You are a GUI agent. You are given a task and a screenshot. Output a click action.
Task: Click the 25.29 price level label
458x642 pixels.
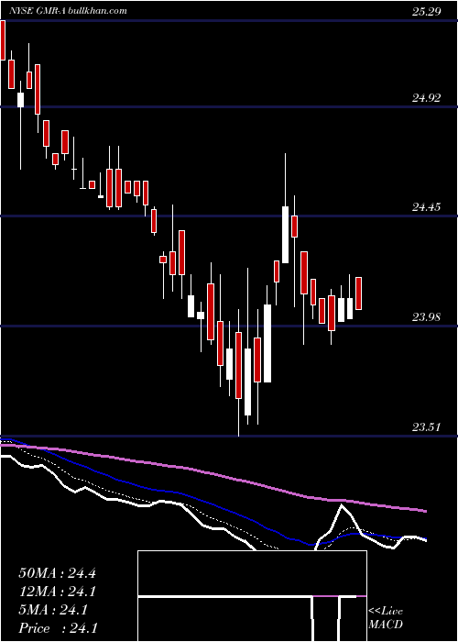tap(427, 11)
